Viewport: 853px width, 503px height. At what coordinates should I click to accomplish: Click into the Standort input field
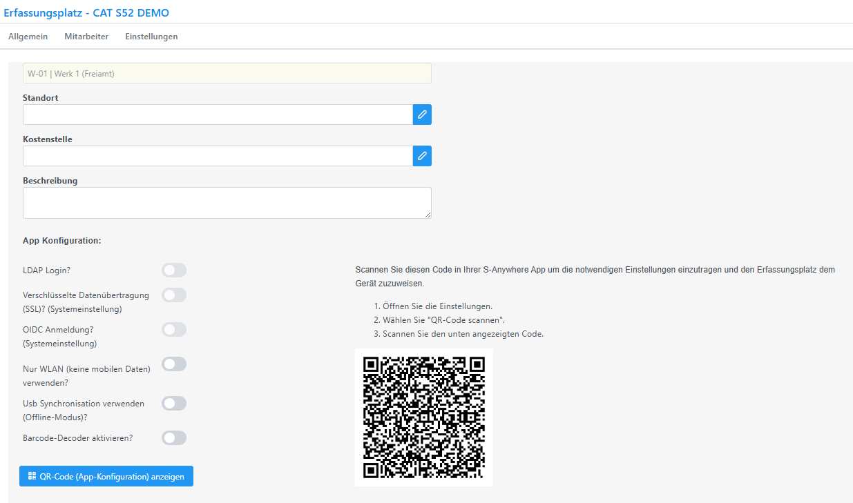click(218, 115)
